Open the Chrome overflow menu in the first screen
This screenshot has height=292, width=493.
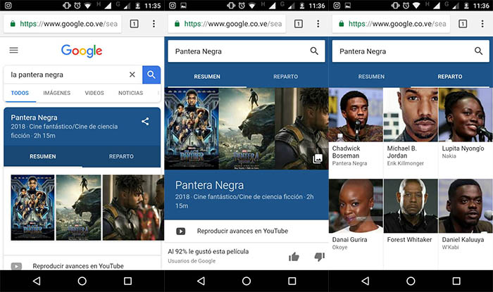click(x=154, y=23)
